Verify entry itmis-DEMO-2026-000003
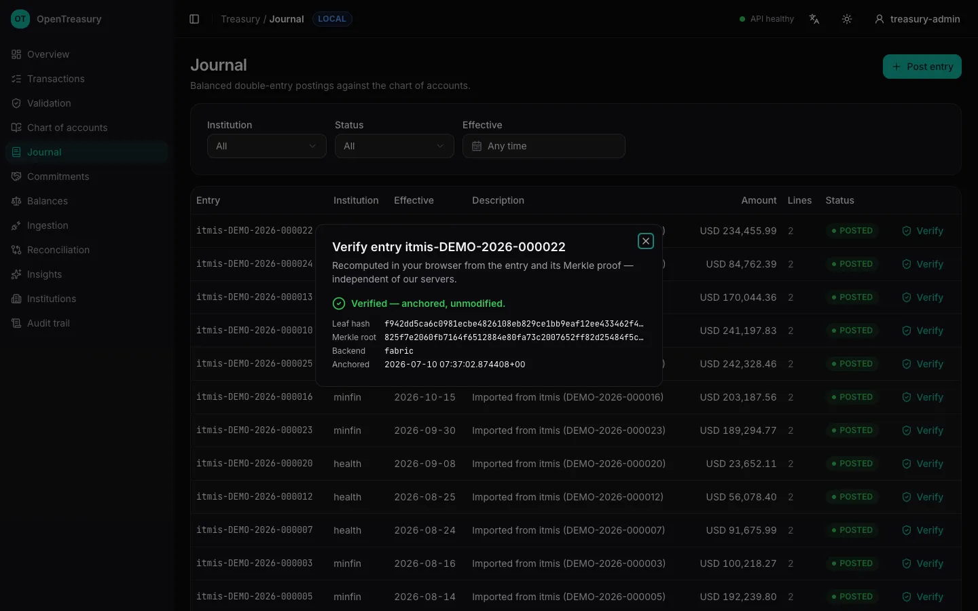The image size is (978, 611). [922, 563]
